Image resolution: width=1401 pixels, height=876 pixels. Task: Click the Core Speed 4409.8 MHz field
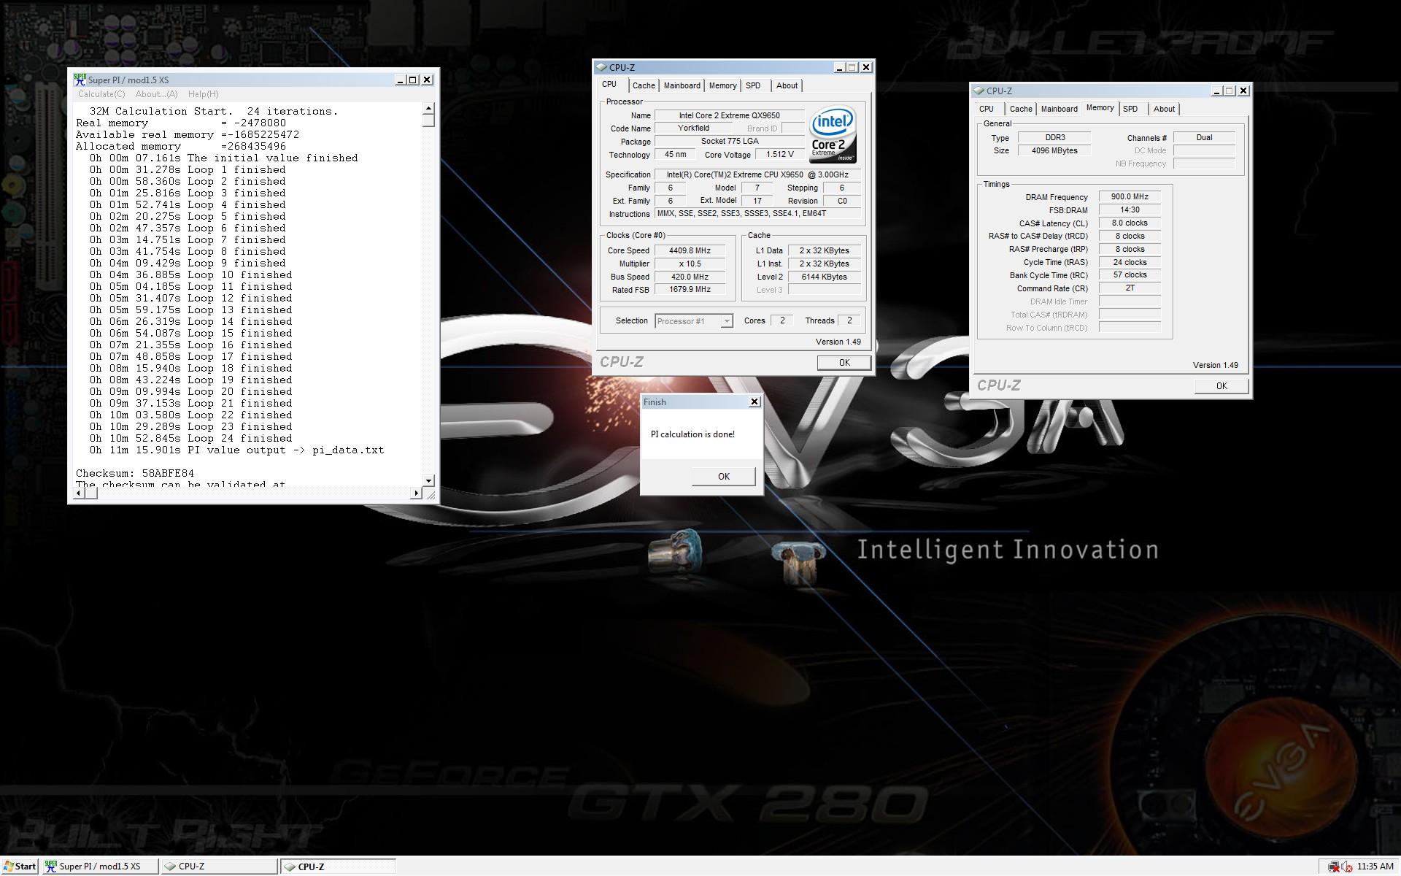(x=690, y=250)
